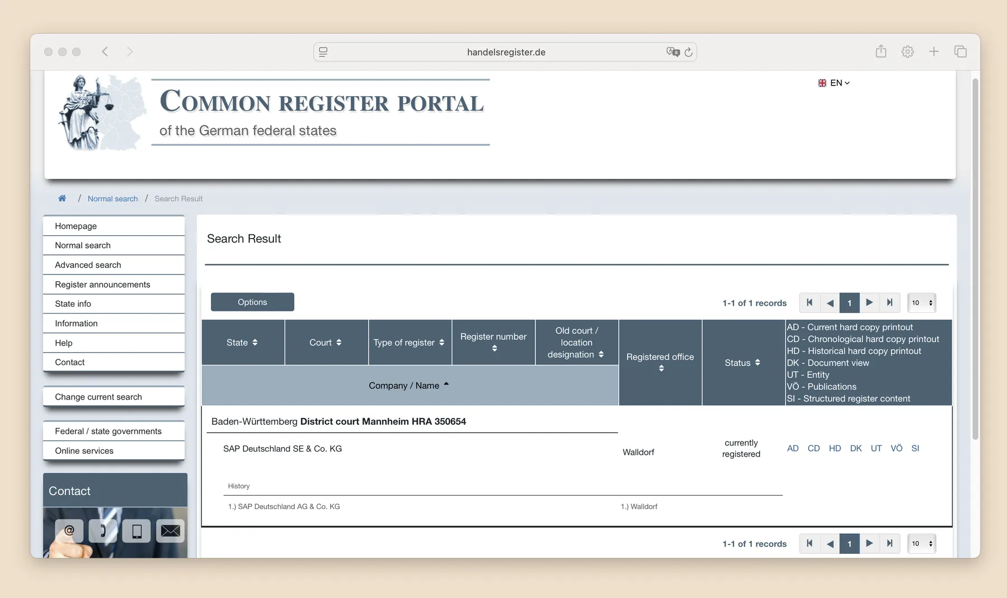Click the telephone contact icon

pos(103,530)
